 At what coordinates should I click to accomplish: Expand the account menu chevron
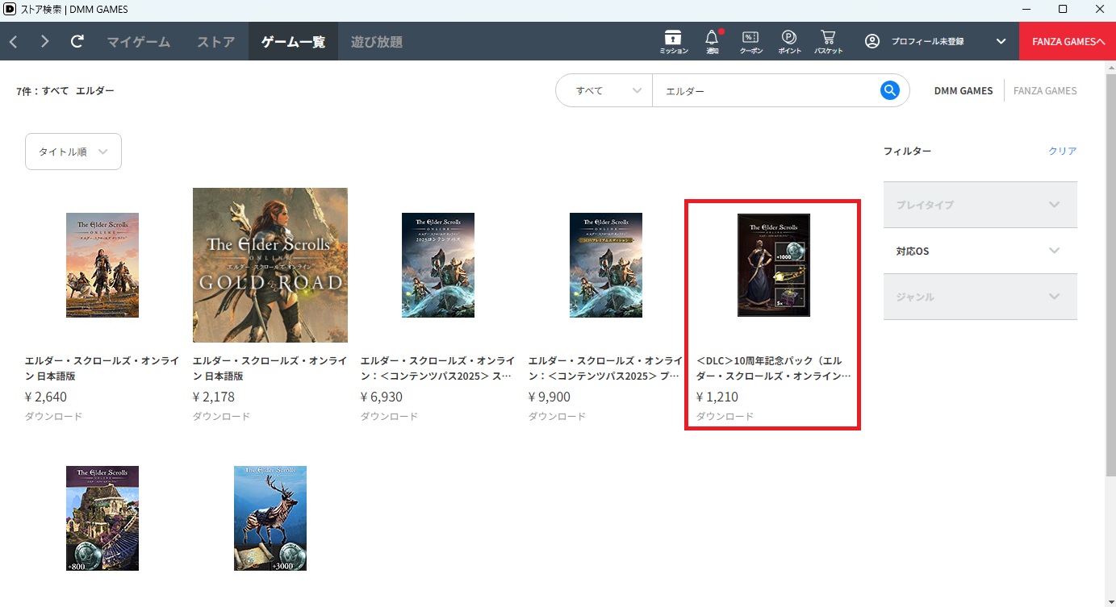point(1001,41)
